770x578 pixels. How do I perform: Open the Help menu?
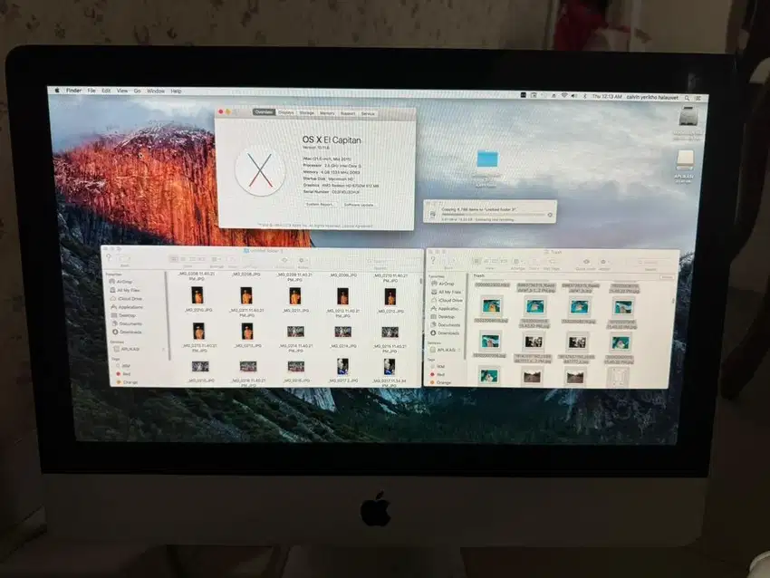pyautogui.click(x=176, y=91)
